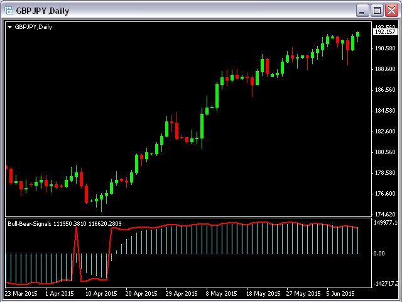This screenshot has height=302, width=402.
Task: Select the Bull-Bear-Signals indicator label
Action: pyautogui.click(x=30, y=224)
